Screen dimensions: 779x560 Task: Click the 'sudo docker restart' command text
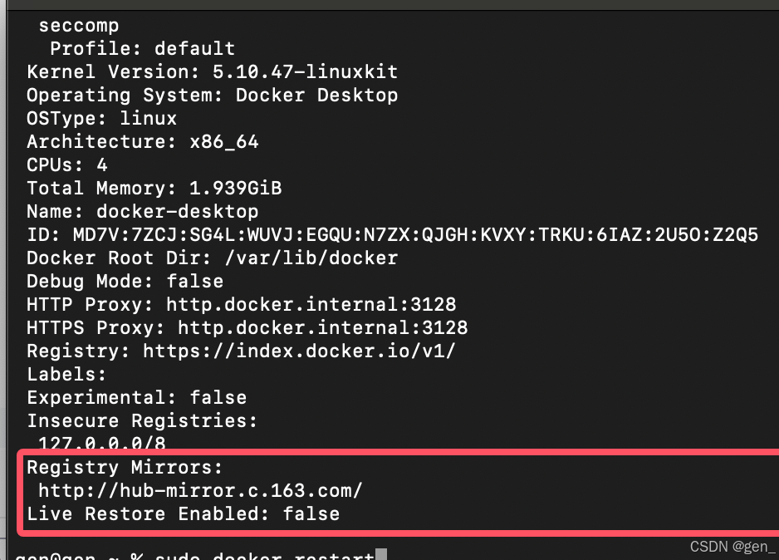(264, 555)
